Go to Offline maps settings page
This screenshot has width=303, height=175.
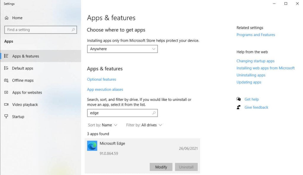23,80
